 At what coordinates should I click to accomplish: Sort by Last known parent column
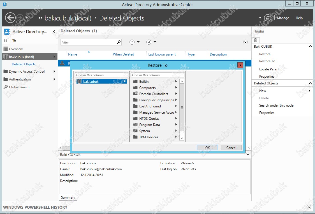162,54
